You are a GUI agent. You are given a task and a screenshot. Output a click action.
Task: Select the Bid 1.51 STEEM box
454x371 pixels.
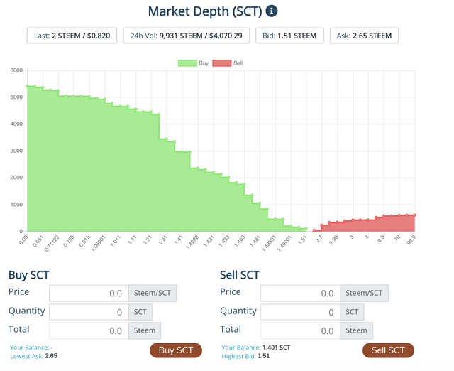pos(289,36)
